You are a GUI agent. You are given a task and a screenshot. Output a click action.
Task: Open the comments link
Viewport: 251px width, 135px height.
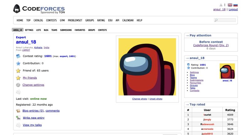click(x=52, y=111)
